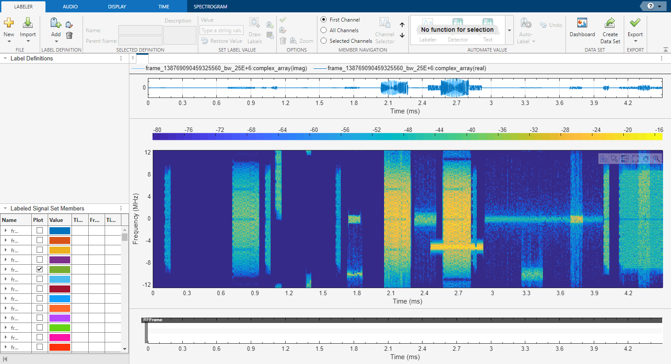Click the Value text input field

222,30
